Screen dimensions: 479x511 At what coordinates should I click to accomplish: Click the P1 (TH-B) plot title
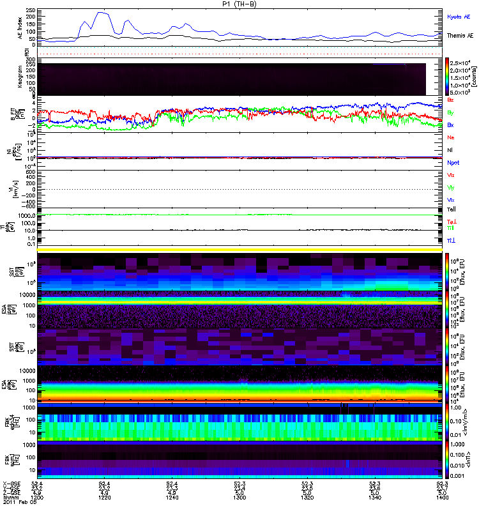240,4
